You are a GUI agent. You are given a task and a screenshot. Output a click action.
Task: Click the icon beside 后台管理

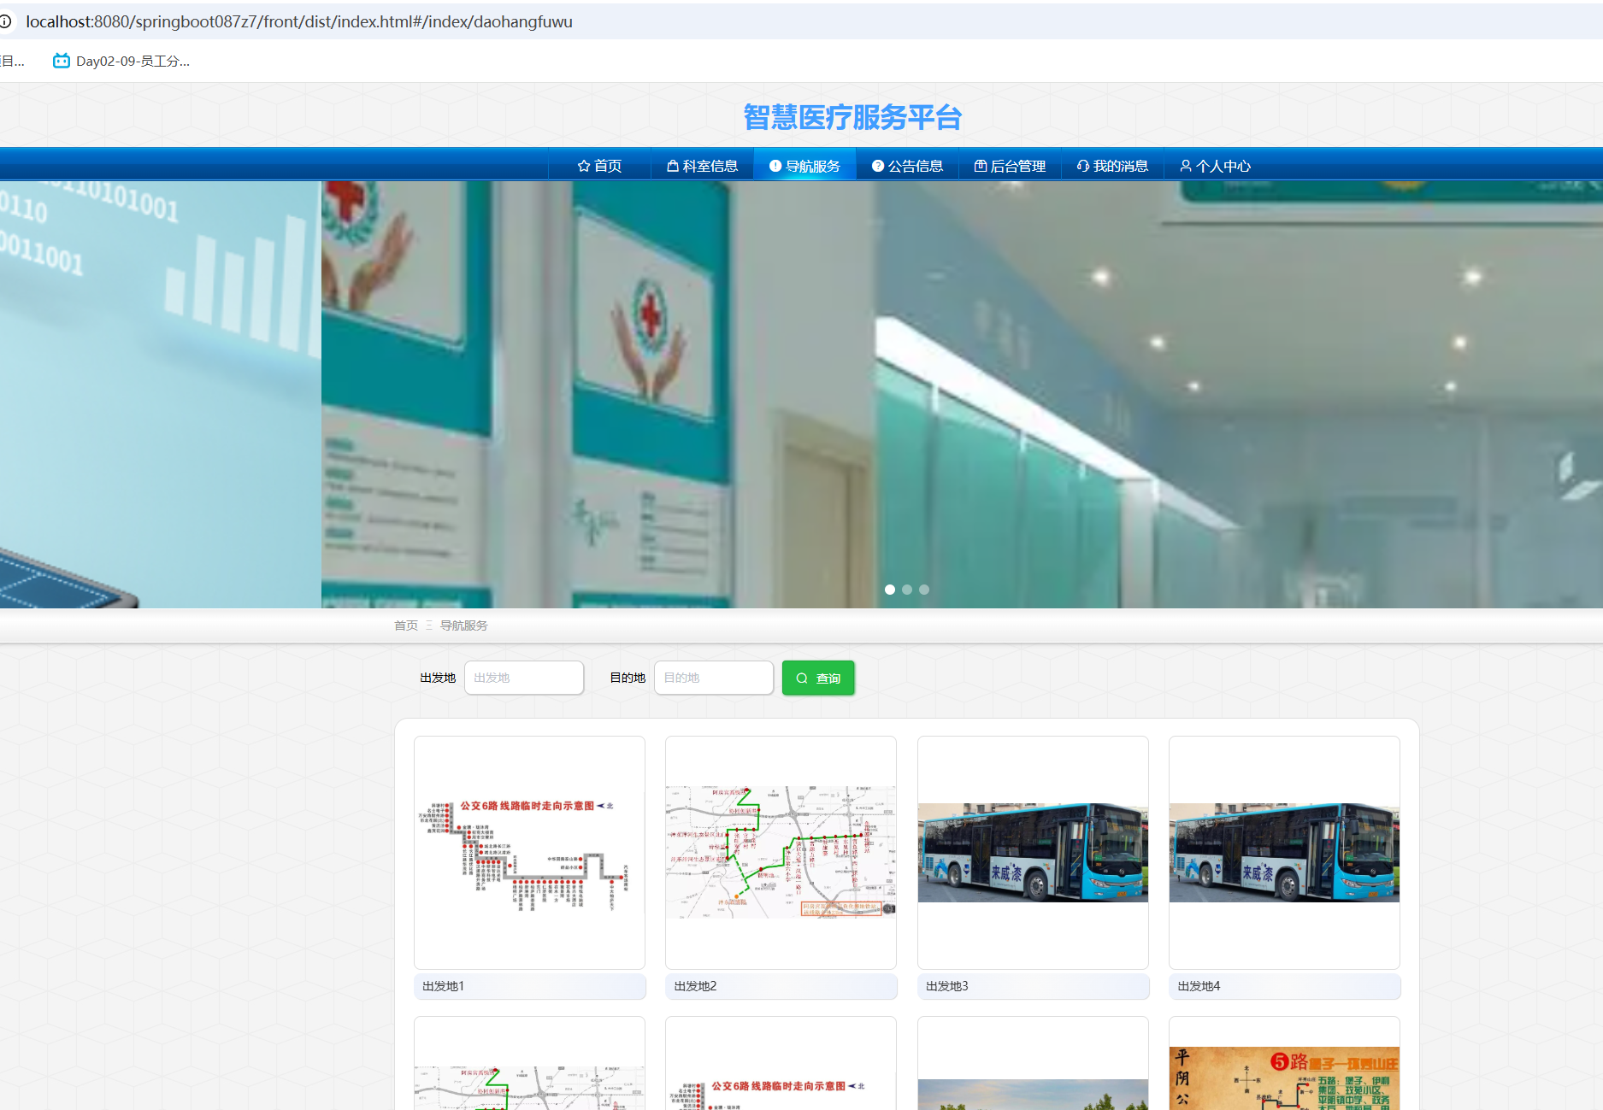pos(981,166)
